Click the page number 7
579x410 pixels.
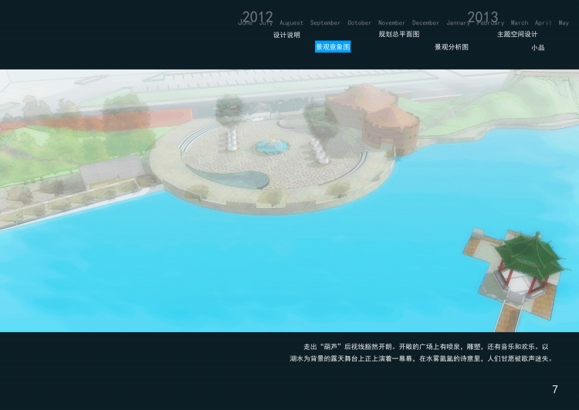(x=554, y=389)
